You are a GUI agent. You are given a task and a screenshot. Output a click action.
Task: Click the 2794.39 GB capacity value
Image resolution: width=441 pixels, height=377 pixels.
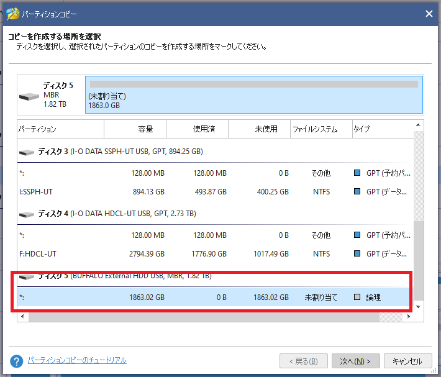tap(147, 254)
